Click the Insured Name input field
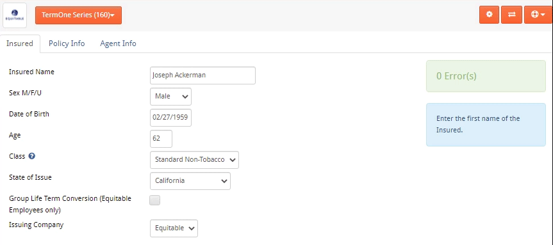The image size is (553, 245). pos(202,75)
